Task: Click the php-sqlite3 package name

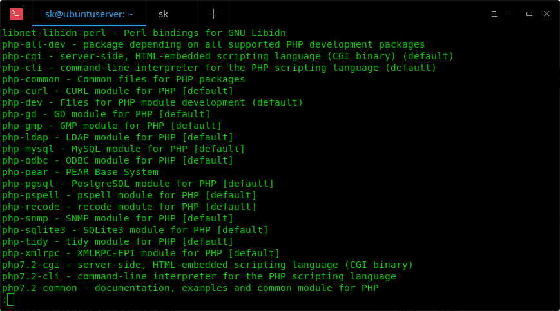Action: point(28,230)
